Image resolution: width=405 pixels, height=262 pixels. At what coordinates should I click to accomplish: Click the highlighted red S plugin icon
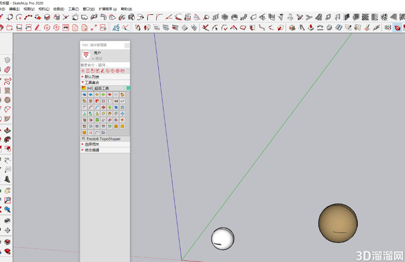click(x=397, y=27)
